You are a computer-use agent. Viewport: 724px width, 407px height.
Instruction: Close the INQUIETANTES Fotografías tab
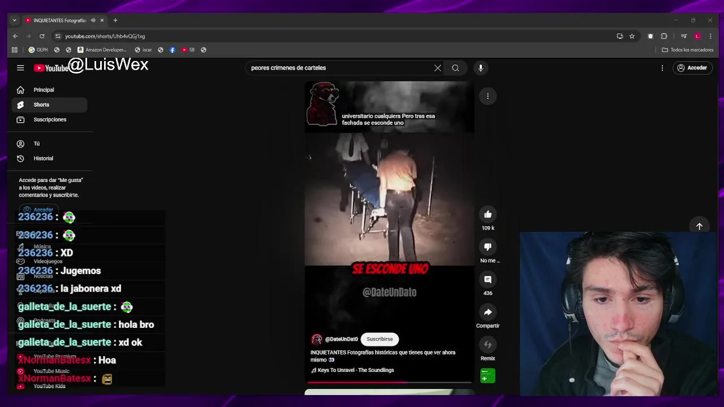102,20
